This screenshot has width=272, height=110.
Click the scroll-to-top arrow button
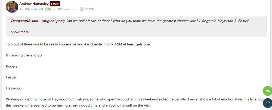(268, 103)
